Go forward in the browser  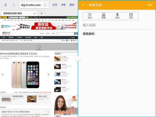[x=14, y=5]
